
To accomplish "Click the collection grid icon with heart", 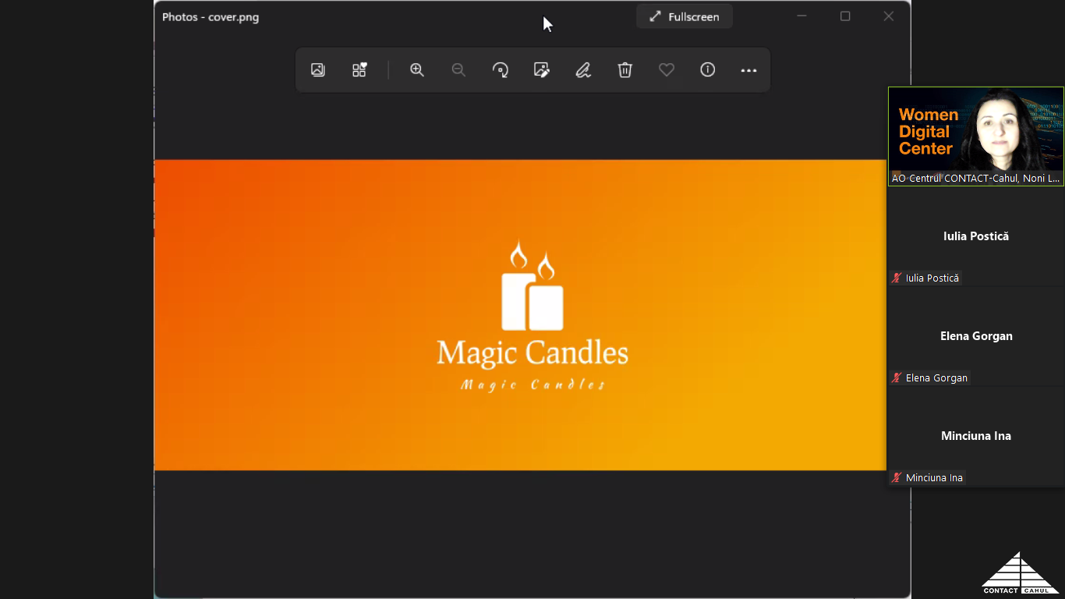I will tap(359, 70).
